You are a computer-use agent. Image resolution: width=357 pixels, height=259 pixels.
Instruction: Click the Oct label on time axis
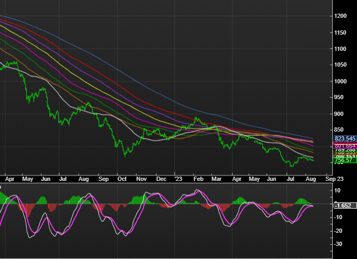coord(122,179)
